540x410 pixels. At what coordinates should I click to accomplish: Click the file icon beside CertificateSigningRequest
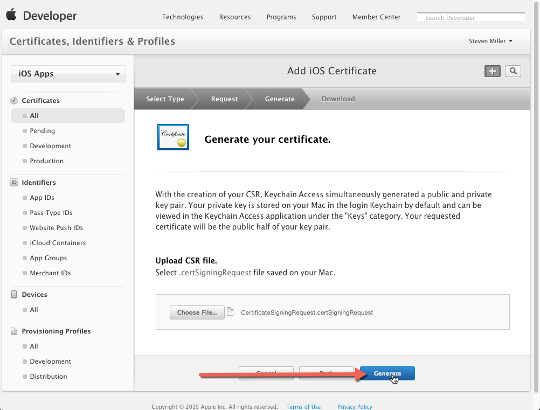tap(230, 312)
